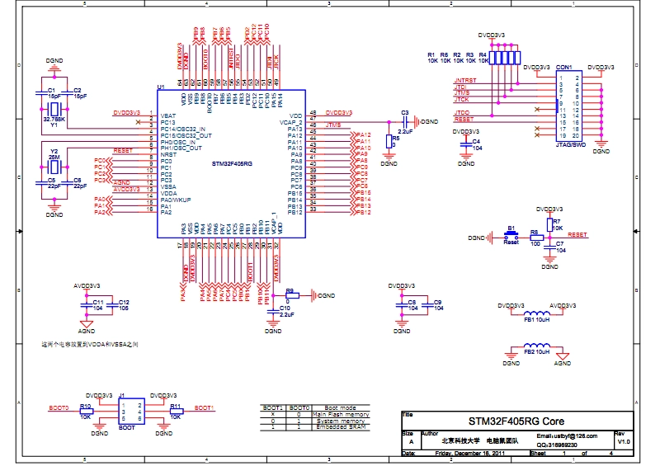Click capacitor C8 104
The height and width of the screenshot is (466, 660).
click(x=402, y=306)
